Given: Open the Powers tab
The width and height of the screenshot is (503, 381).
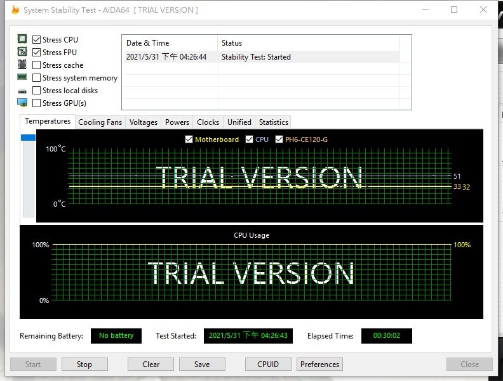Looking at the screenshot, I should coord(177,122).
